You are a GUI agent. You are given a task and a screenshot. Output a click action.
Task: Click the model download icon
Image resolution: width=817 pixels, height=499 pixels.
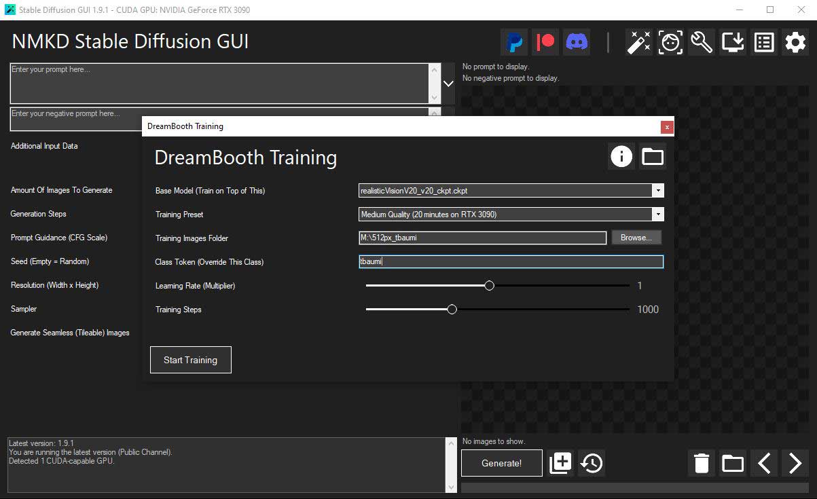click(x=732, y=42)
